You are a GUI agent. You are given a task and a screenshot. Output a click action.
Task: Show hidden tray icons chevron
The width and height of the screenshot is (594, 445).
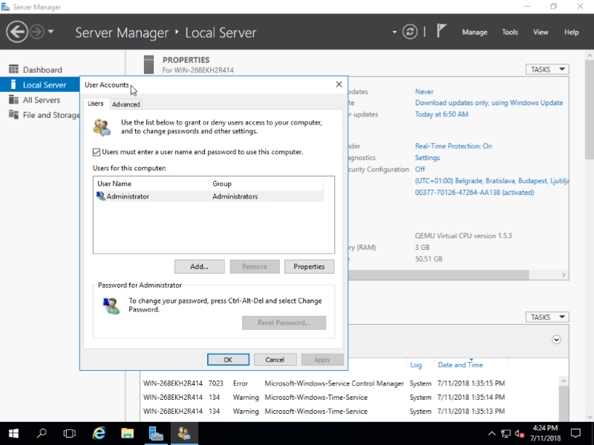pos(492,434)
